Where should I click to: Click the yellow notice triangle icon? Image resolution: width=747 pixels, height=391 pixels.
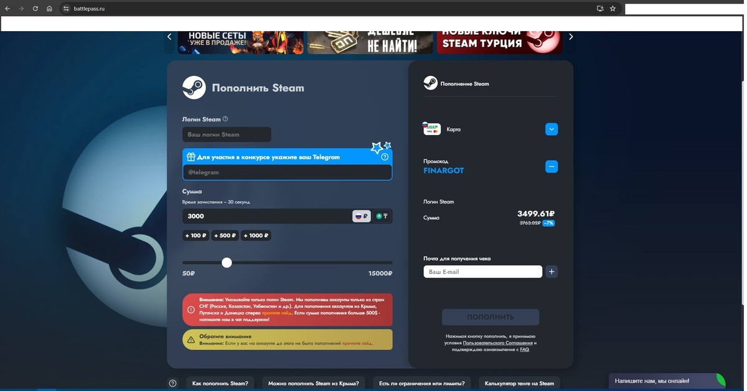click(191, 340)
